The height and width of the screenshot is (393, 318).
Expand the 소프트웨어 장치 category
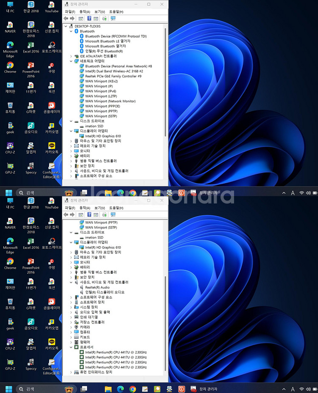(x=71, y=302)
